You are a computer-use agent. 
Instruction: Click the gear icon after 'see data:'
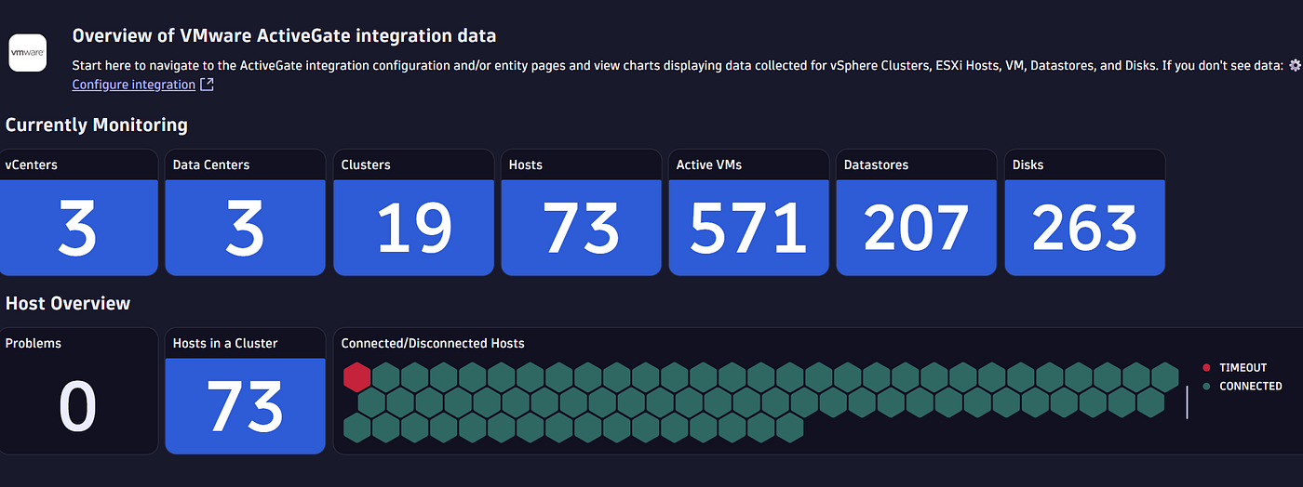click(x=1295, y=66)
